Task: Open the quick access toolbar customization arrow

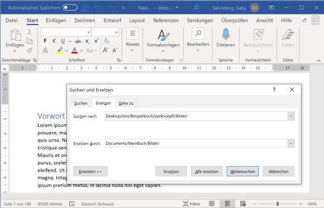Action: [x=123, y=8]
